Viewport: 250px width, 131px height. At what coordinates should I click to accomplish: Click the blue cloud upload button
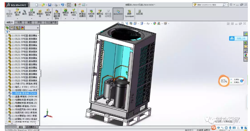(x=238, y=39)
